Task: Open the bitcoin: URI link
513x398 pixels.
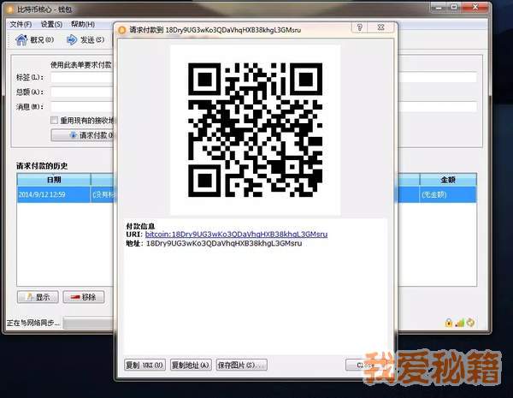Action: 236,235
